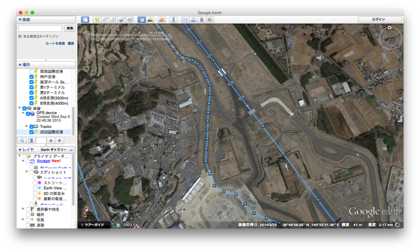Click the ログイン sign-in button
The width and height of the screenshot is (420, 252).
(x=380, y=20)
